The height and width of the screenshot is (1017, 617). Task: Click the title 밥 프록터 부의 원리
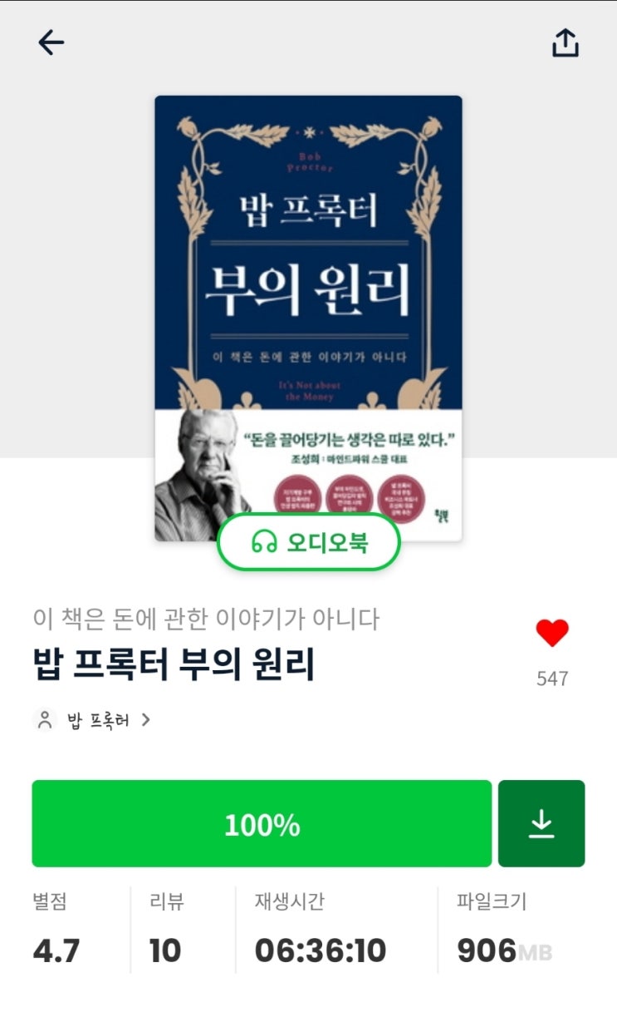click(x=174, y=664)
